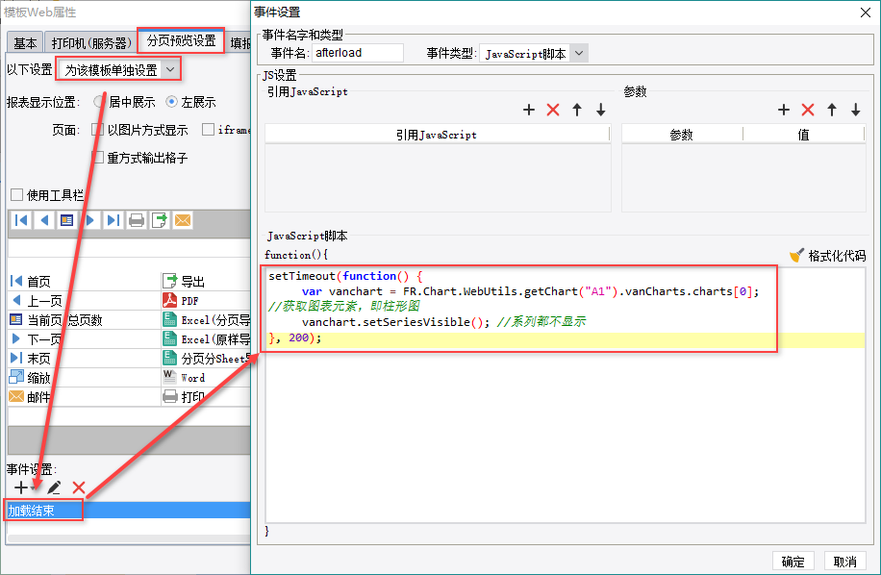Screen dimensions: 881x575
Task: Select 导出 item in list
Action: click(206, 282)
